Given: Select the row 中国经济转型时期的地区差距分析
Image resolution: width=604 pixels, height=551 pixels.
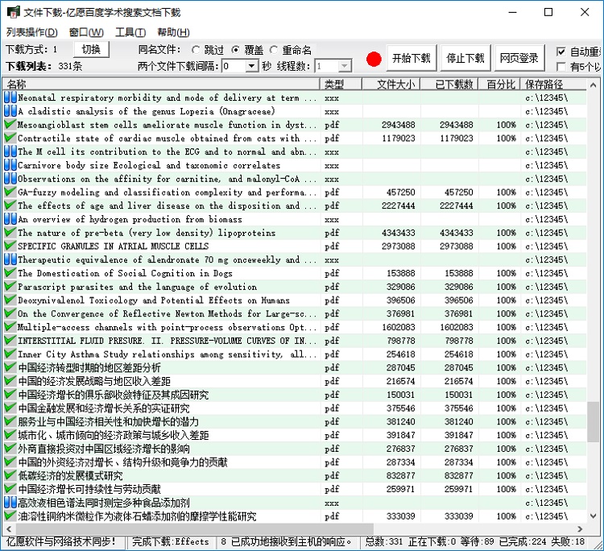Looking at the screenshot, I should [295, 367].
